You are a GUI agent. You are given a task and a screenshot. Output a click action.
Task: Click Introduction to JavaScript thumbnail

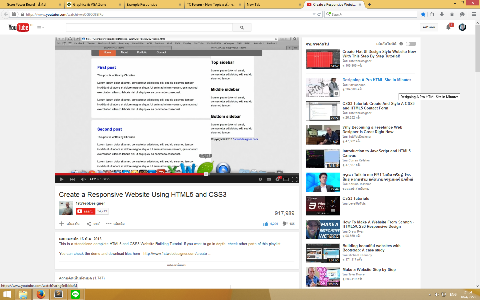[x=323, y=159]
